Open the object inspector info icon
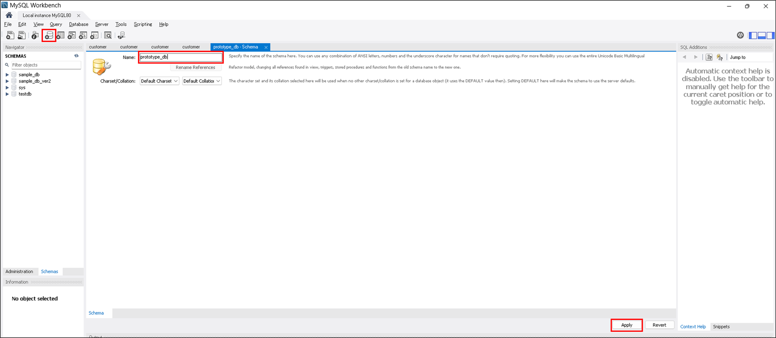 (35, 35)
